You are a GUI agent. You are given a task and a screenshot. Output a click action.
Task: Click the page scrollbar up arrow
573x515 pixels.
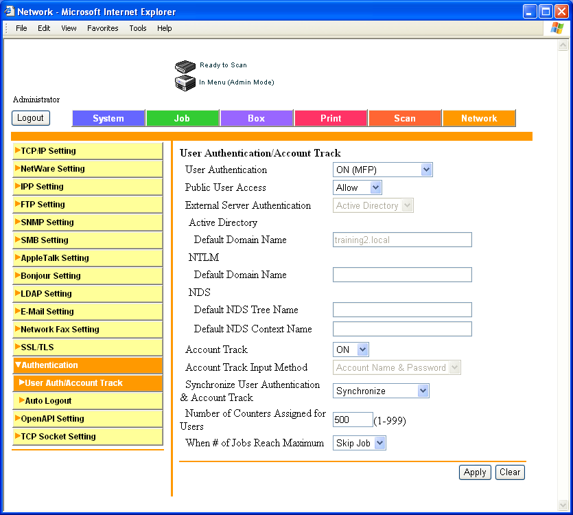coord(563,45)
